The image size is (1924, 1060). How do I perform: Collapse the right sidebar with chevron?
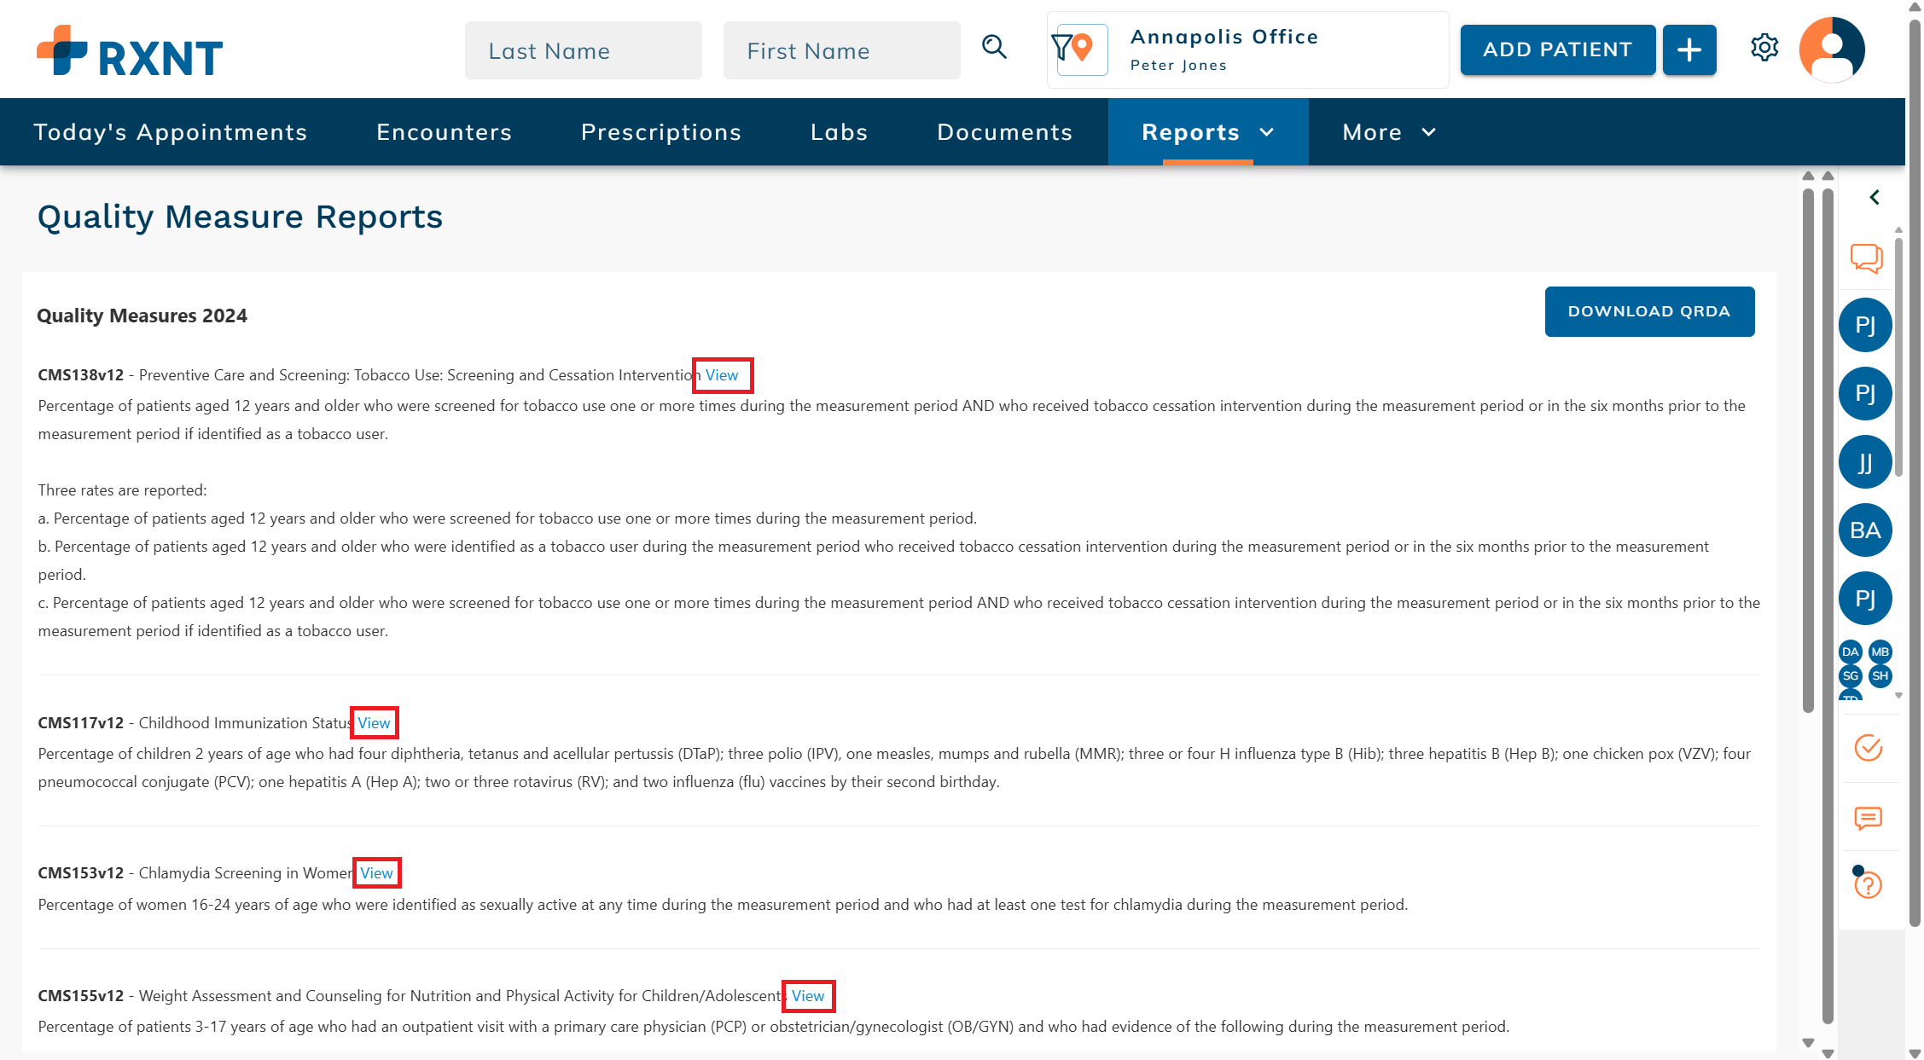[x=1875, y=198]
